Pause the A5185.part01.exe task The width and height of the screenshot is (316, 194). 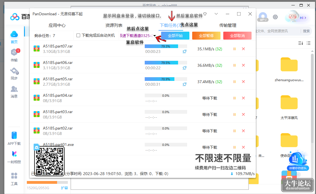point(235,147)
